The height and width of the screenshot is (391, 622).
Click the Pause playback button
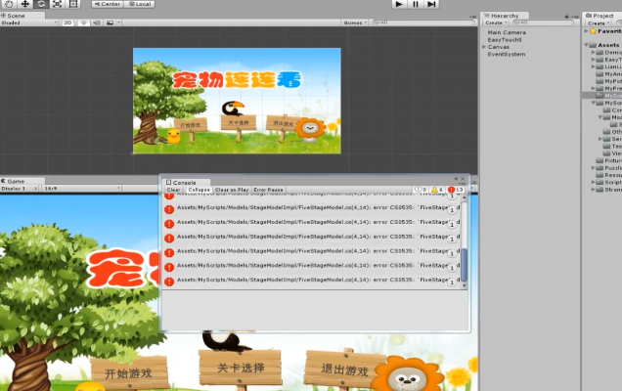(416, 4)
